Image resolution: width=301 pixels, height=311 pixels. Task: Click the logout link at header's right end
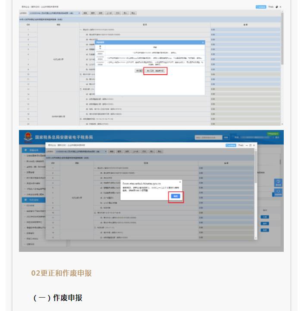click(x=277, y=137)
